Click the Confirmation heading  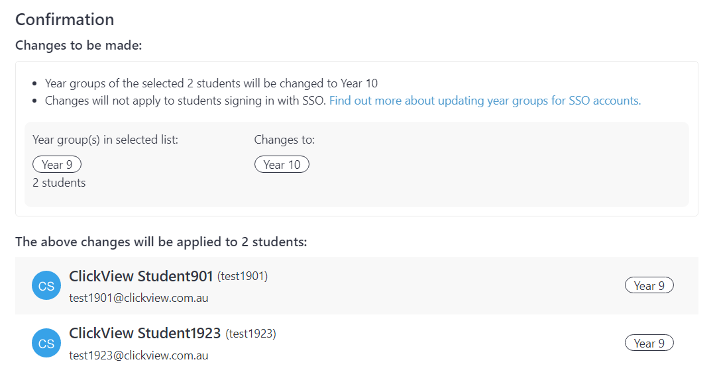[x=64, y=20]
